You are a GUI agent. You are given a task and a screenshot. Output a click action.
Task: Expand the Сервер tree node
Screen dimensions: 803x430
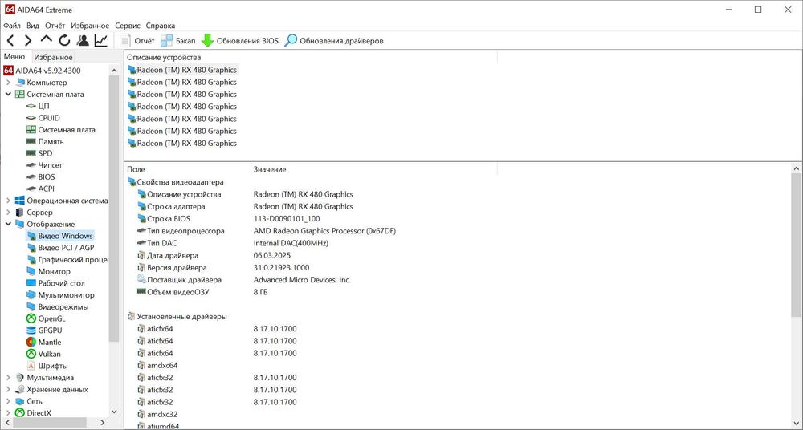[x=8, y=213]
